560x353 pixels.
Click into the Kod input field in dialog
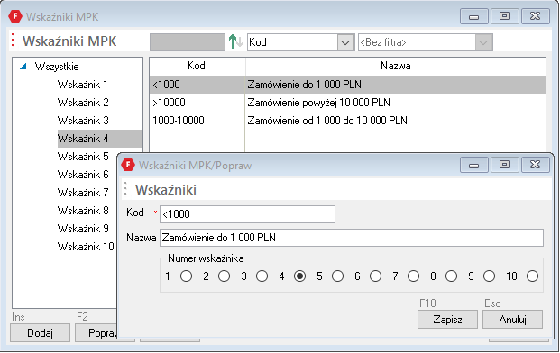(247, 214)
